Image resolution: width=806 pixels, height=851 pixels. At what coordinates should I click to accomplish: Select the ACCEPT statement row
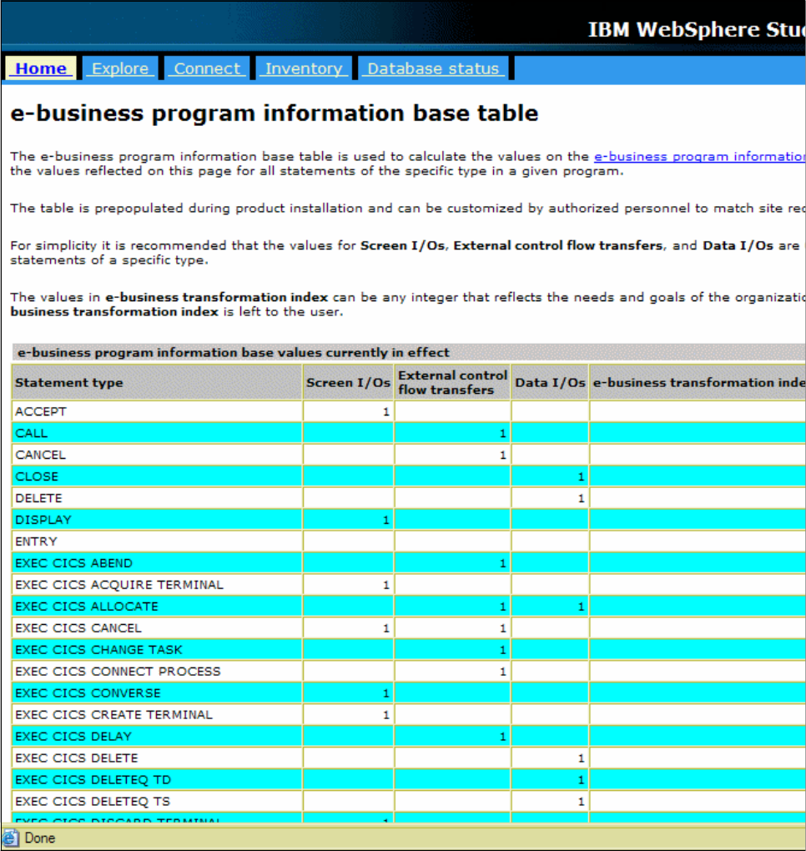(x=409, y=411)
